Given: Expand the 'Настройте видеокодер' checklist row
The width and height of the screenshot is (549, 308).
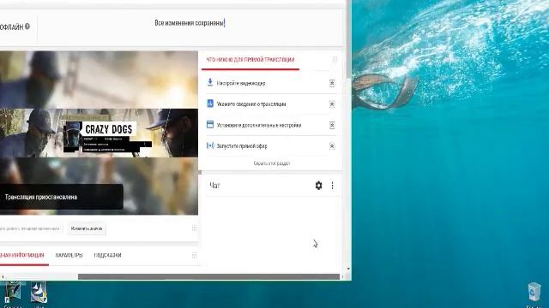Looking at the screenshot, I should [x=332, y=83].
